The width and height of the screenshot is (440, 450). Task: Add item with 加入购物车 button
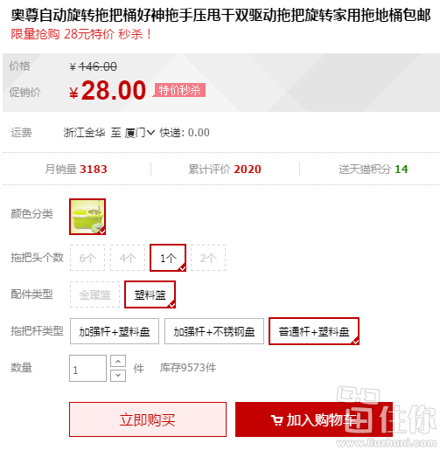coord(314,419)
